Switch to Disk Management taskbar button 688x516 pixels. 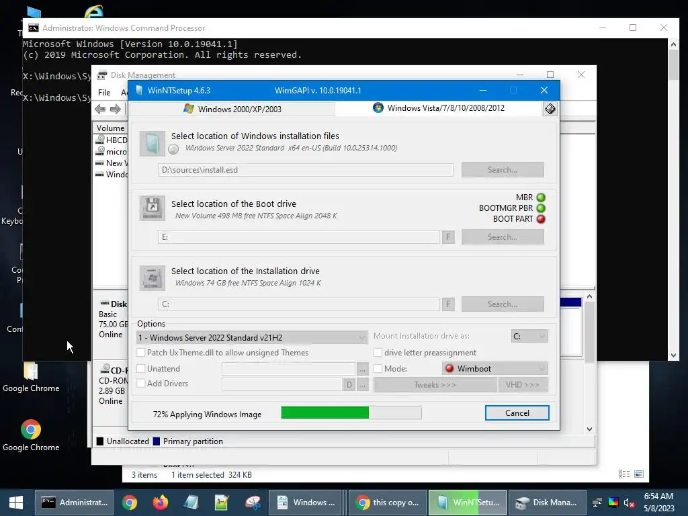[547, 503]
